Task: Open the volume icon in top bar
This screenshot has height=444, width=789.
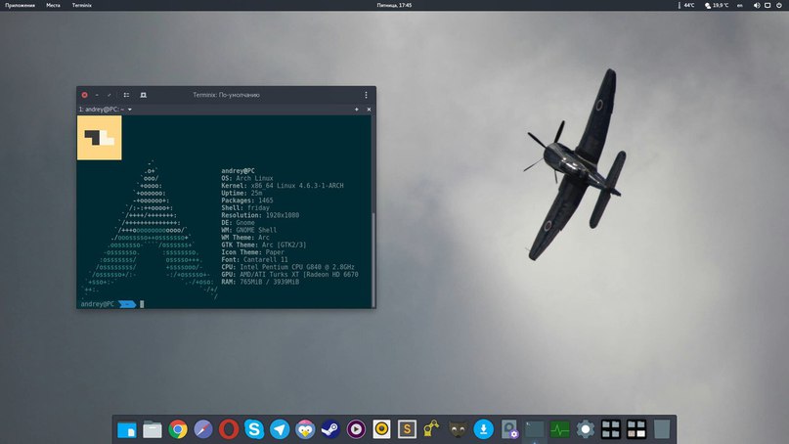Action: (757, 5)
